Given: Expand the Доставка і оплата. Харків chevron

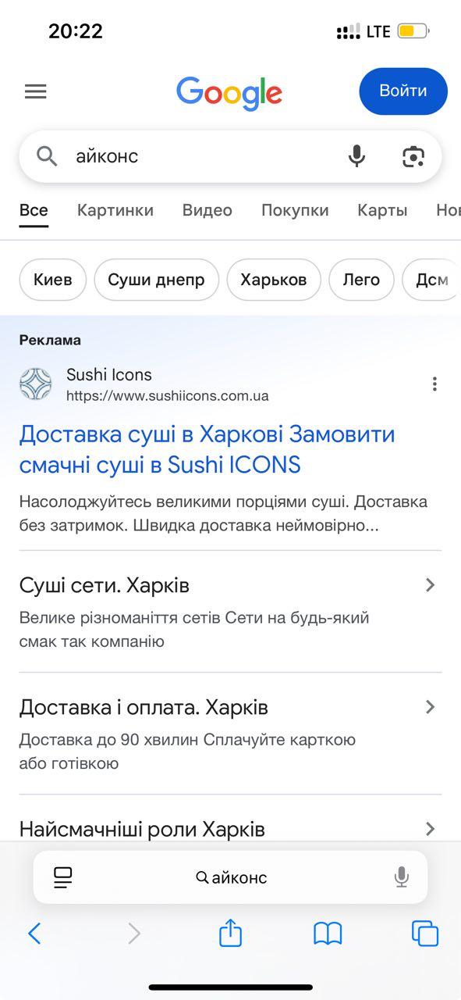Looking at the screenshot, I should 430,707.
